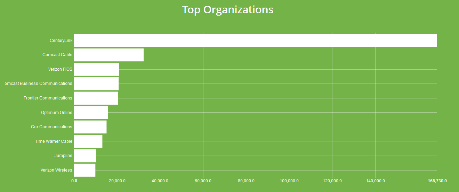Screen dimensions: 459x192
Task: Click the CenturyLink bar
Action: click(x=256, y=41)
